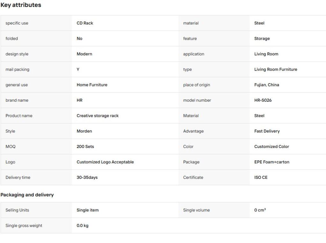Click the Home Furniture general use value
Image resolution: width=326 pixels, height=243 pixels.
click(92, 85)
